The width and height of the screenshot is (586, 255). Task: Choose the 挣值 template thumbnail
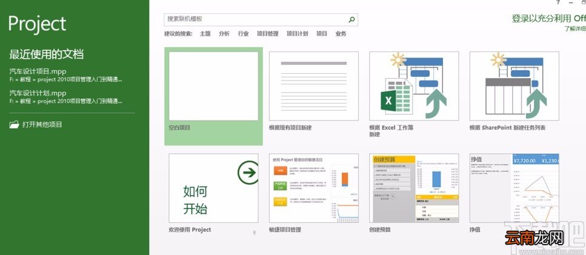pyautogui.click(x=514, y=188)
